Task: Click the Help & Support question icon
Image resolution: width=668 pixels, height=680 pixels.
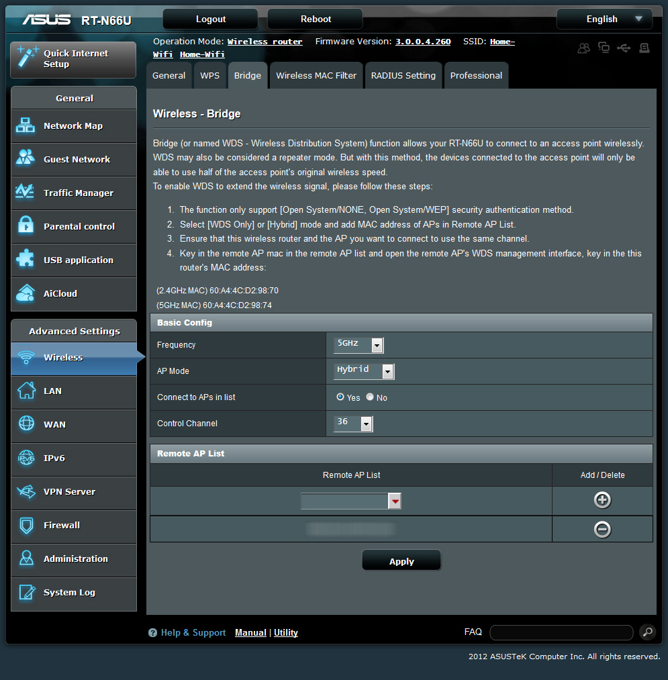Action: [152, 633]
